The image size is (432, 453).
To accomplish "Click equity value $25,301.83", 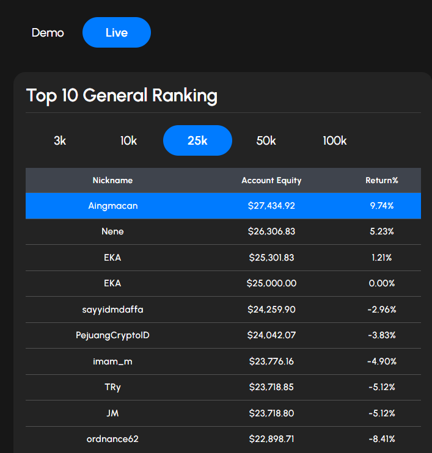I will (271, 258).
